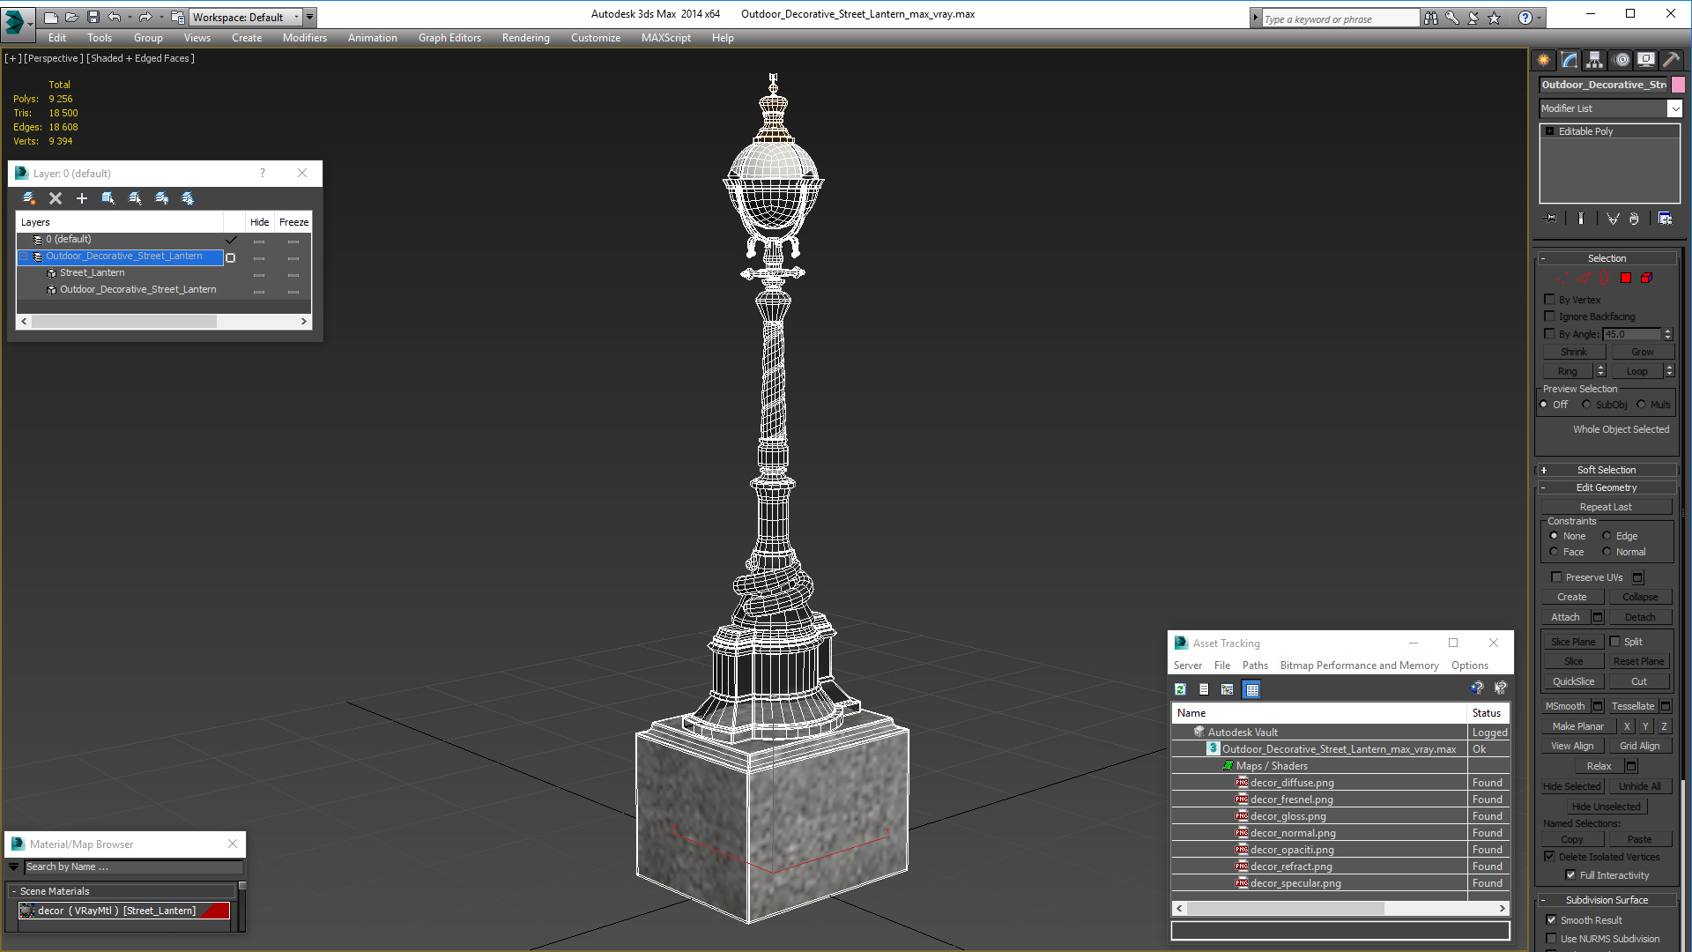This screenshot has width=1692, height=952.
Task: Click Hide/Unhide All Layers icon
Action: (161, 198)
